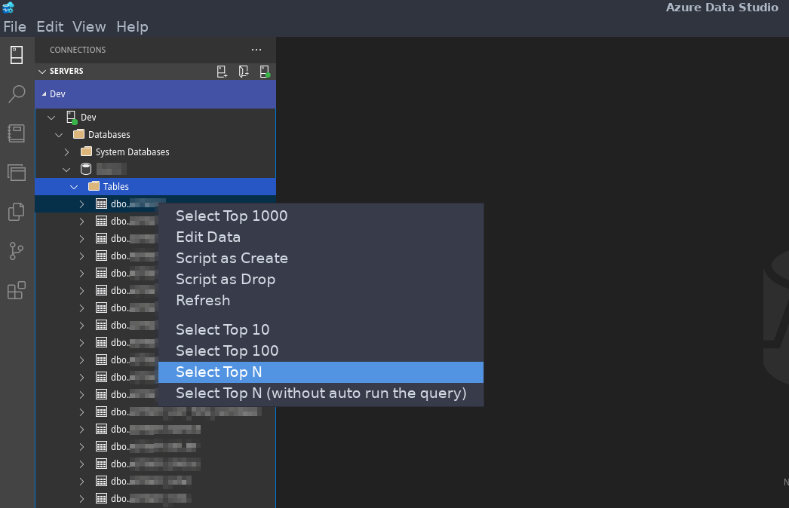789x508 pixels.
Task: Click the highlighted Select Top N entry
Action: tap(321, 372)
